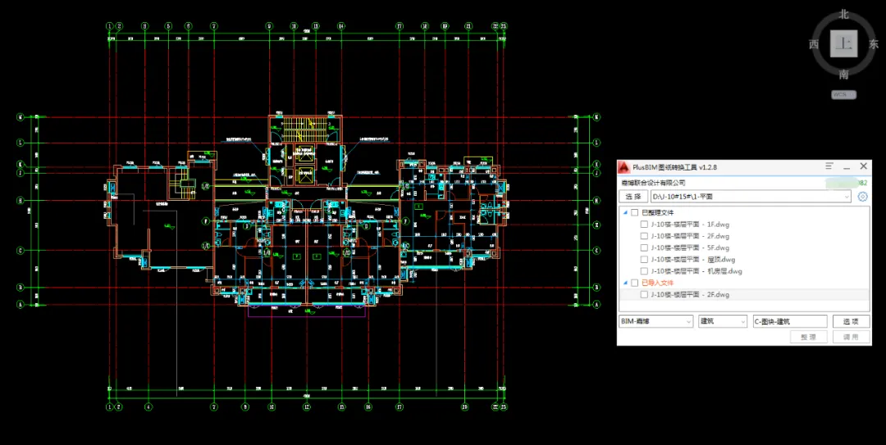Click the 联合设计有限公司 company name text
Image resolution: width=886 pixels, height=445 pixels.
tap(653, 183)
